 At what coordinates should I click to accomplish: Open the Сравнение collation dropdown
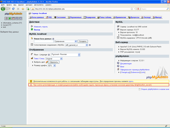coord(66,41)
